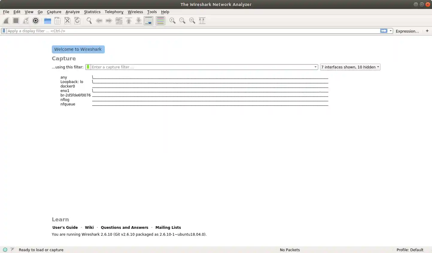Image resolution: width=432 pixels, height=253 pixels.
Task: Expand the interfaces shown dropdown
Action: [x=350, y=67]
